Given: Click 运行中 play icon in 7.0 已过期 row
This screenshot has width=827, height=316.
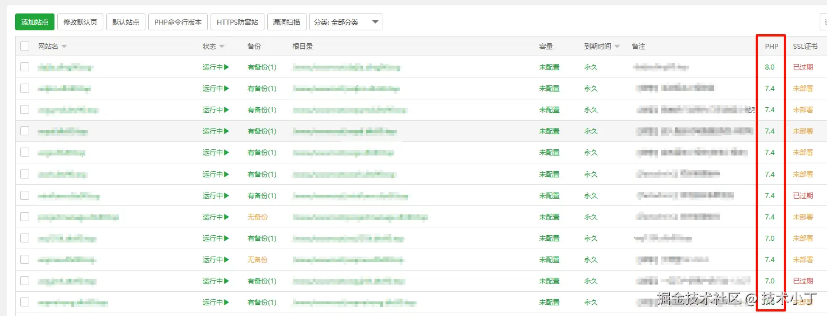Looking at the screenshot, I should pos(227,281).
